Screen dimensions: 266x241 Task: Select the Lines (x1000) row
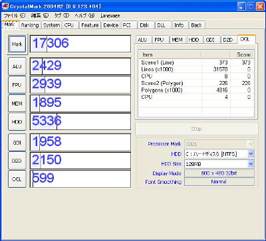196,70
